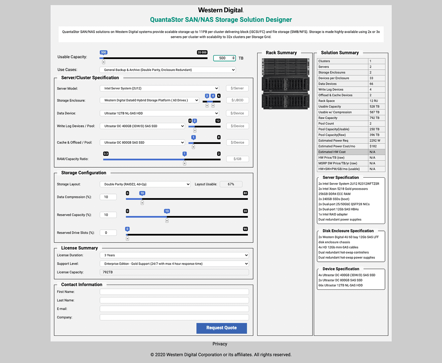
Task: Click the Estimated Power Req 2292 W value
Action: tap(375, 141)
